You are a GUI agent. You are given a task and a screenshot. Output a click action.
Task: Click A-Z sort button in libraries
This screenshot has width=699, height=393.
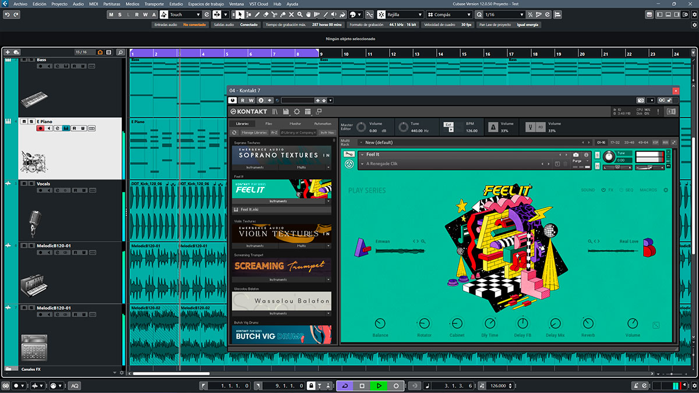point(274,133)
